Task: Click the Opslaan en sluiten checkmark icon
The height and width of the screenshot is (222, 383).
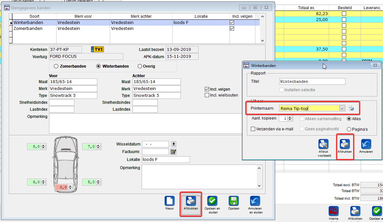Action: [x=212, y=201]
